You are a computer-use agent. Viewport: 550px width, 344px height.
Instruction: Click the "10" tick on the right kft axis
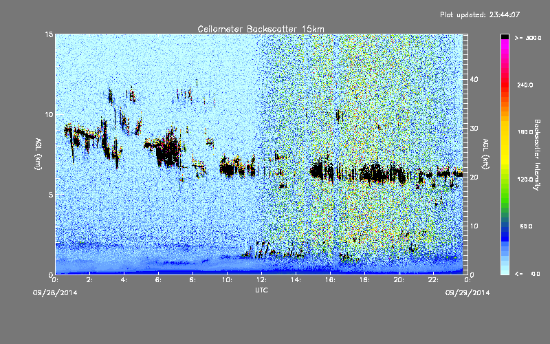(474, 226)
